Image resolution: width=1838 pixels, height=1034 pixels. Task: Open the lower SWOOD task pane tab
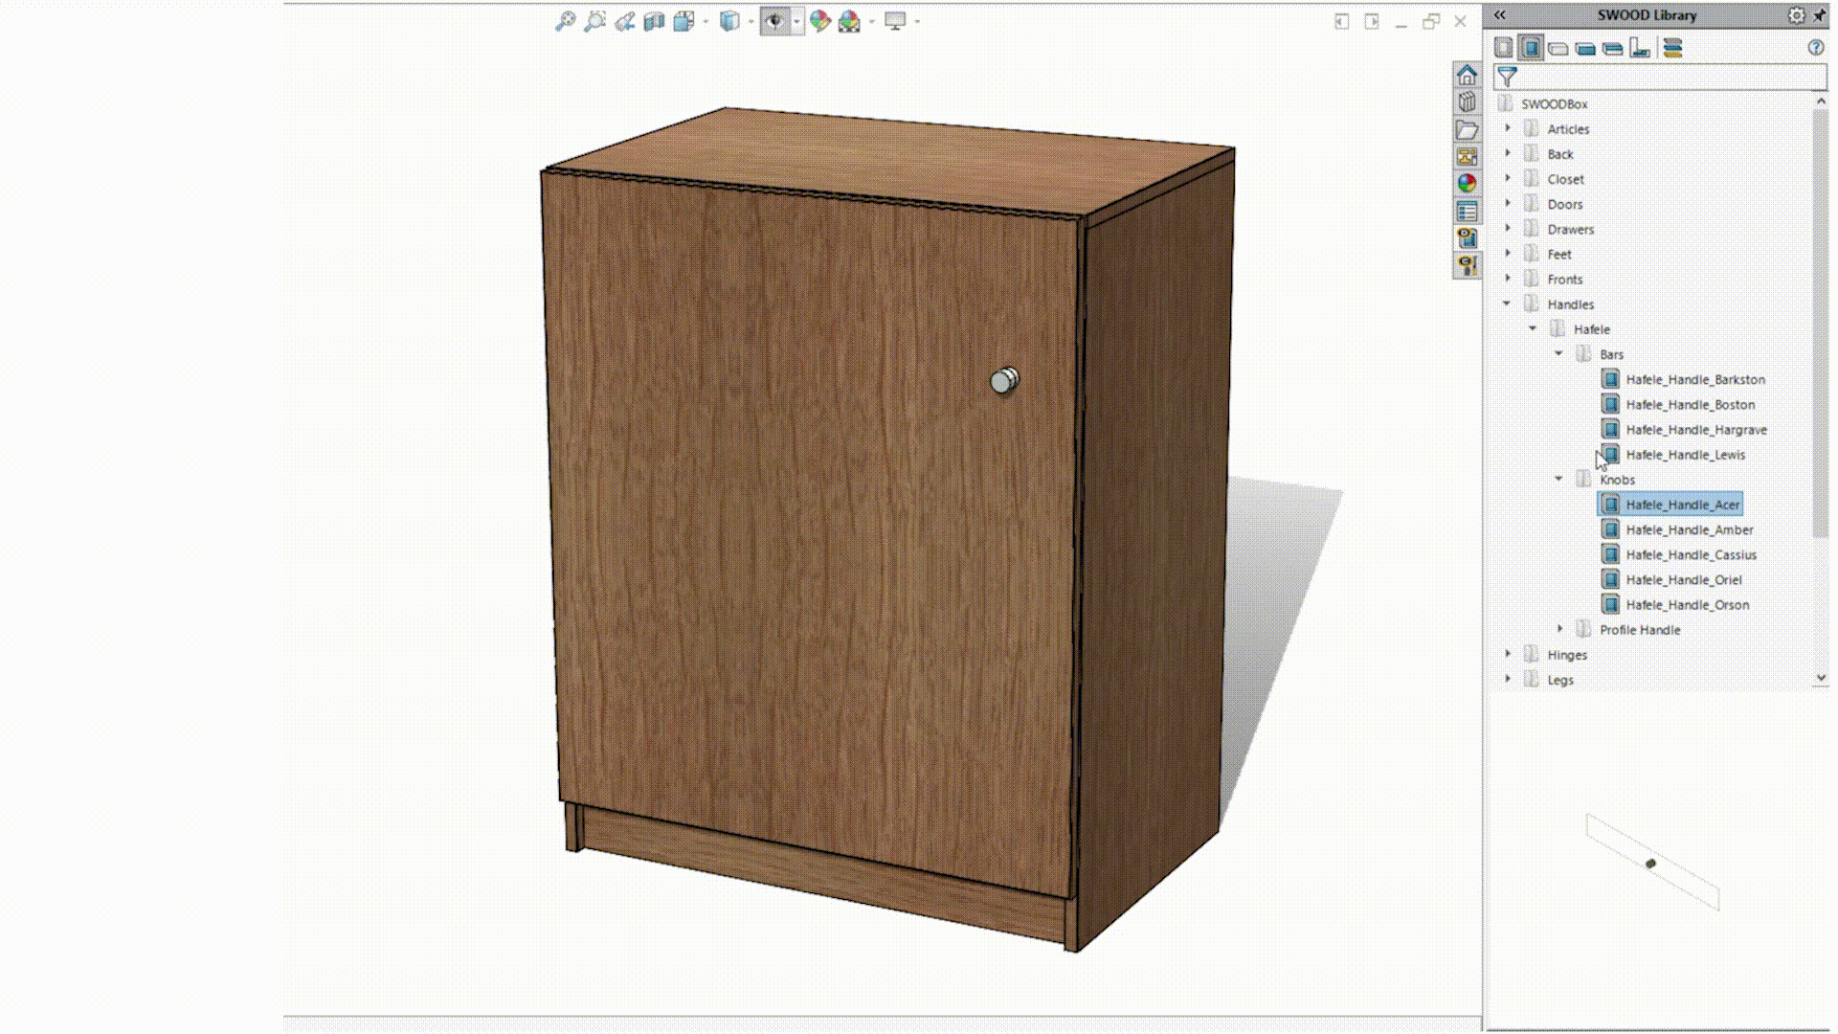coord(1467,264)
